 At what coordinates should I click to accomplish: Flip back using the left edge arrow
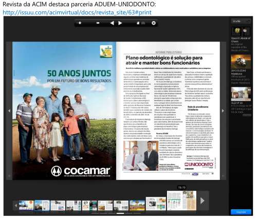coord(9,111)
